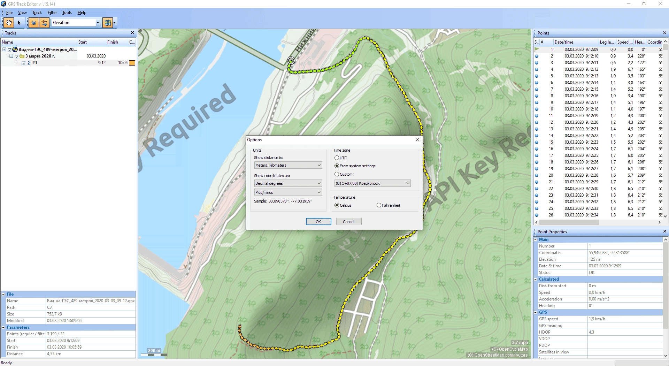Select the arrow pointer tool
The height and width of the screenshot is (366, 669).
pos(19,23)
